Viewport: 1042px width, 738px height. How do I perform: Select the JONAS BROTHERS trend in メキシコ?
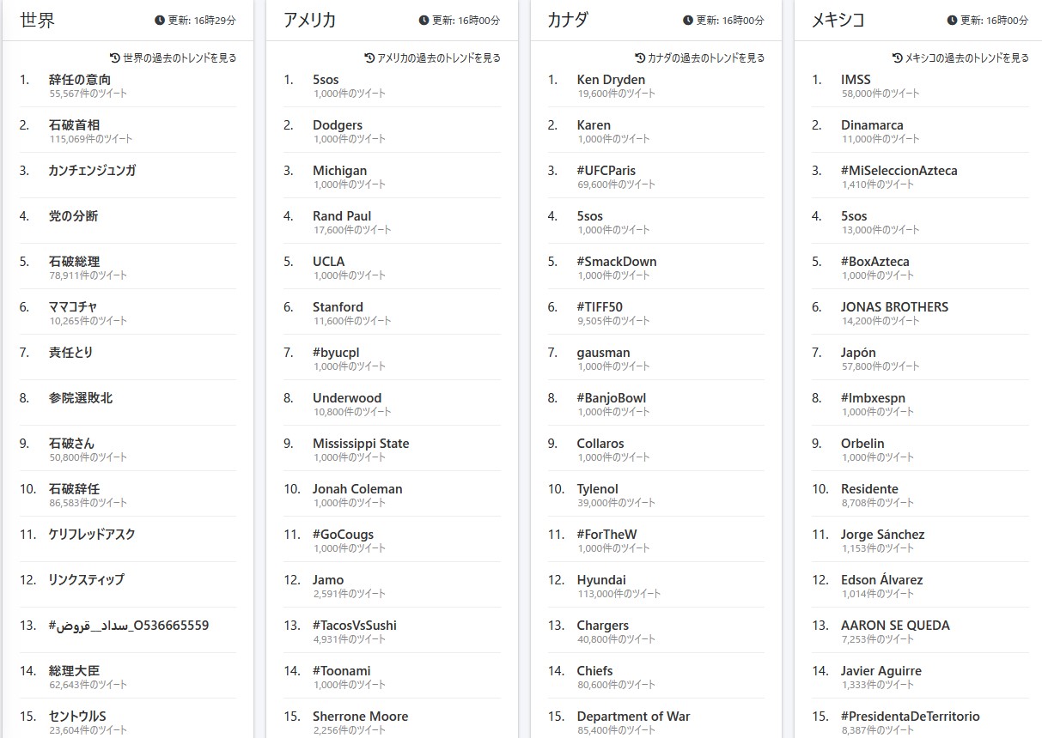894,306
